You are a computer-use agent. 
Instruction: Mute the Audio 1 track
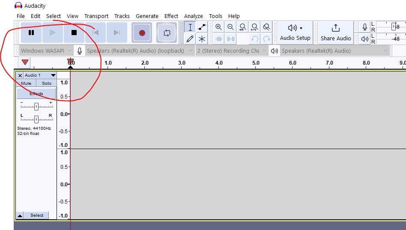click(26, 84)
